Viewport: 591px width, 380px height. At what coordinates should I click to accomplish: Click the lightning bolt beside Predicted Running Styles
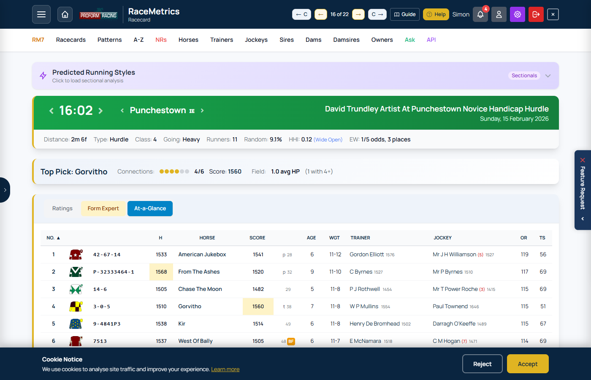point(42,75)
